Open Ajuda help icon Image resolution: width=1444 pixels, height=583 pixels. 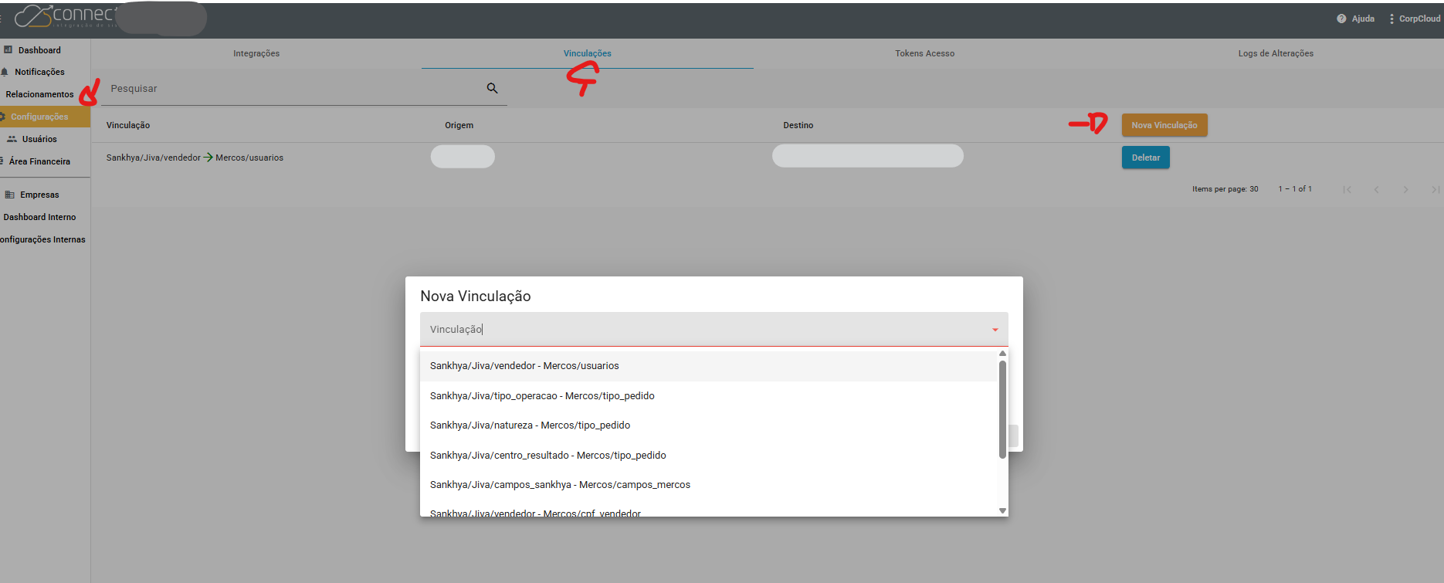point(1341,19)
